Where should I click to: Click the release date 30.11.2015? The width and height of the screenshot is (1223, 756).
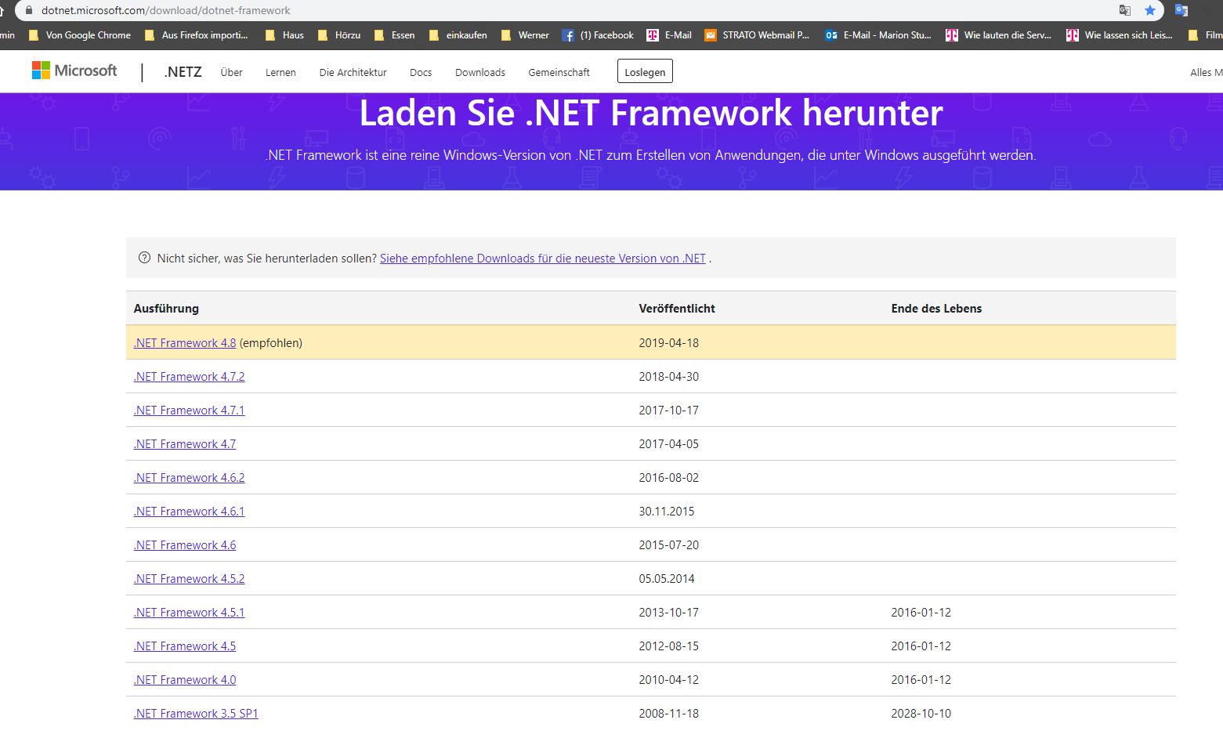pos(667,512)
